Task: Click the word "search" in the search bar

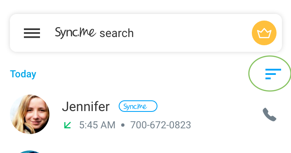Action: click(117, 33)
